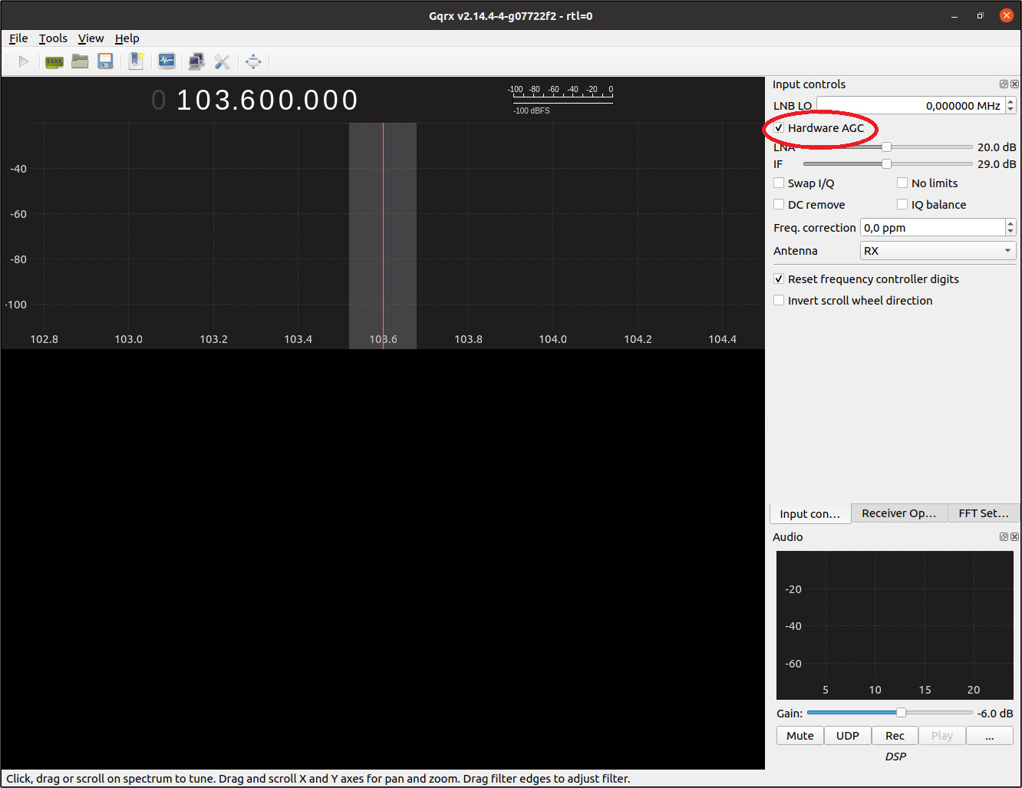Click the -6.0 dB audio gain value

pos(994,714)
